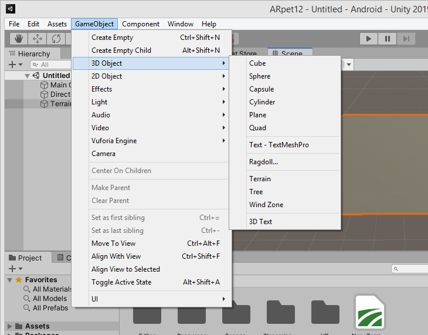428x335 pixels.
Task: Create a Cube 3D object
Action: tap(285, 63)
